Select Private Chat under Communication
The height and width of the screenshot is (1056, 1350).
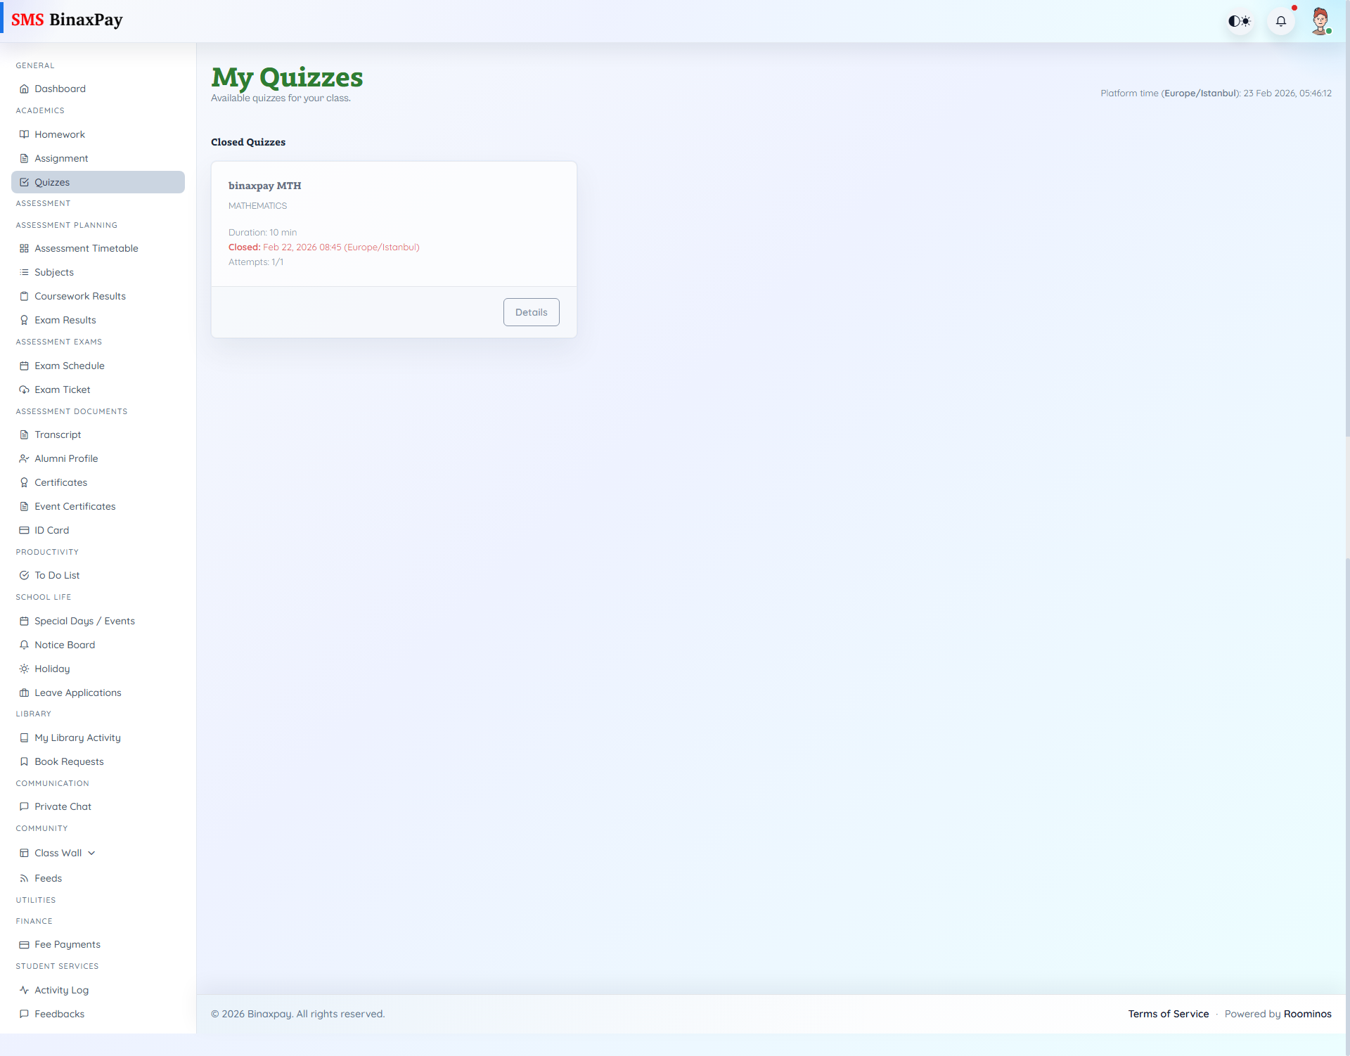click(x=63, y=806)
